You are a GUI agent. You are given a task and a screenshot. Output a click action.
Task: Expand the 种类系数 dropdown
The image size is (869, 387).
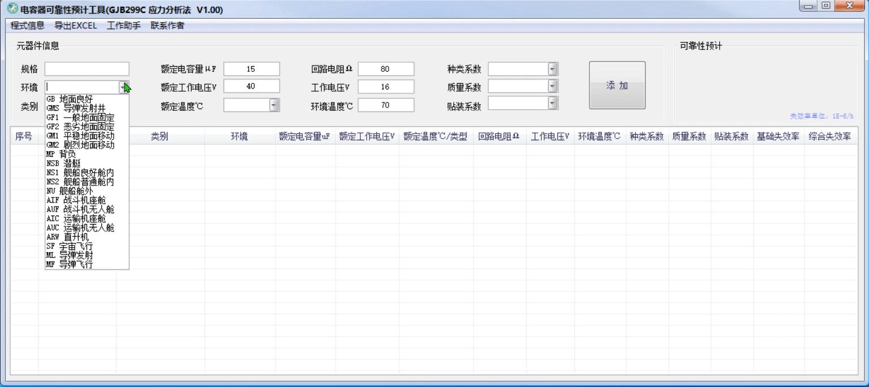pos(553,69)
